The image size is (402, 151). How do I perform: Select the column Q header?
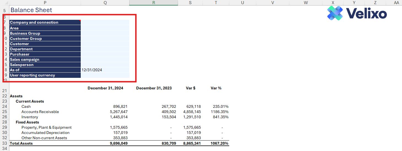tap(105, 2)
